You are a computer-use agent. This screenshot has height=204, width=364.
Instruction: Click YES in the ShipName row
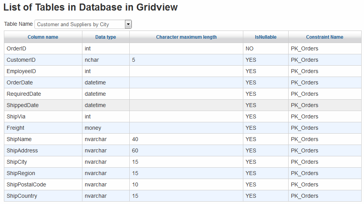point(266,139)
